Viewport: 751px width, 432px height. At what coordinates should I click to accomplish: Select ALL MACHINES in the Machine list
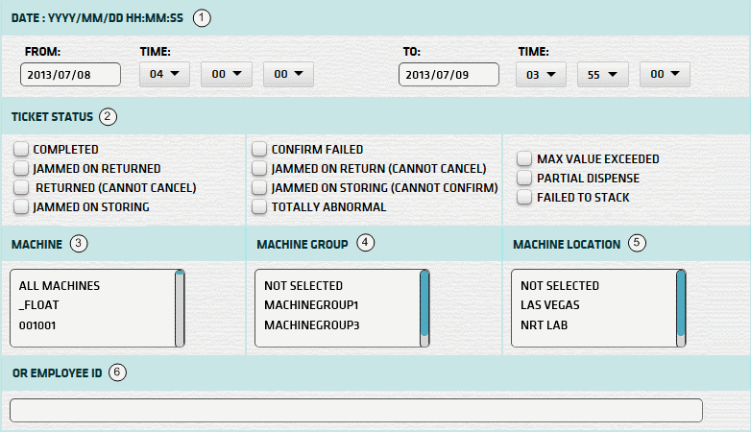point(60,286)
